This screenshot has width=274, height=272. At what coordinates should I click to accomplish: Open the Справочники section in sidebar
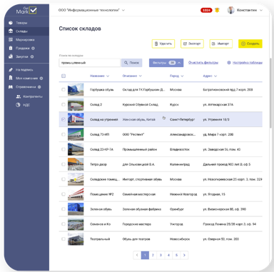pyautogui.click(x=26, y=87)
